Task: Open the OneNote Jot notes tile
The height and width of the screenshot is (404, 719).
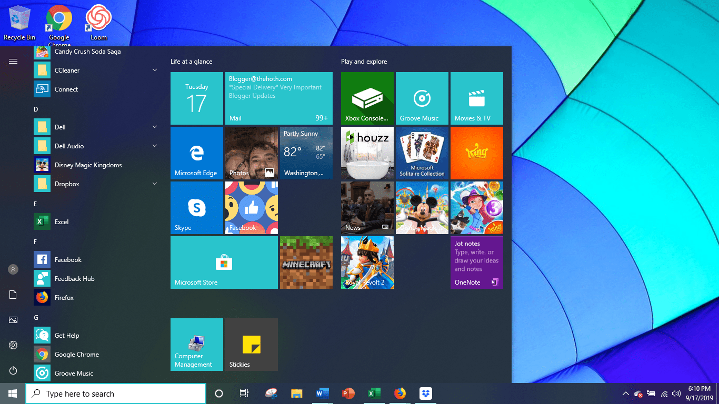Action: (x=477, y=262)
